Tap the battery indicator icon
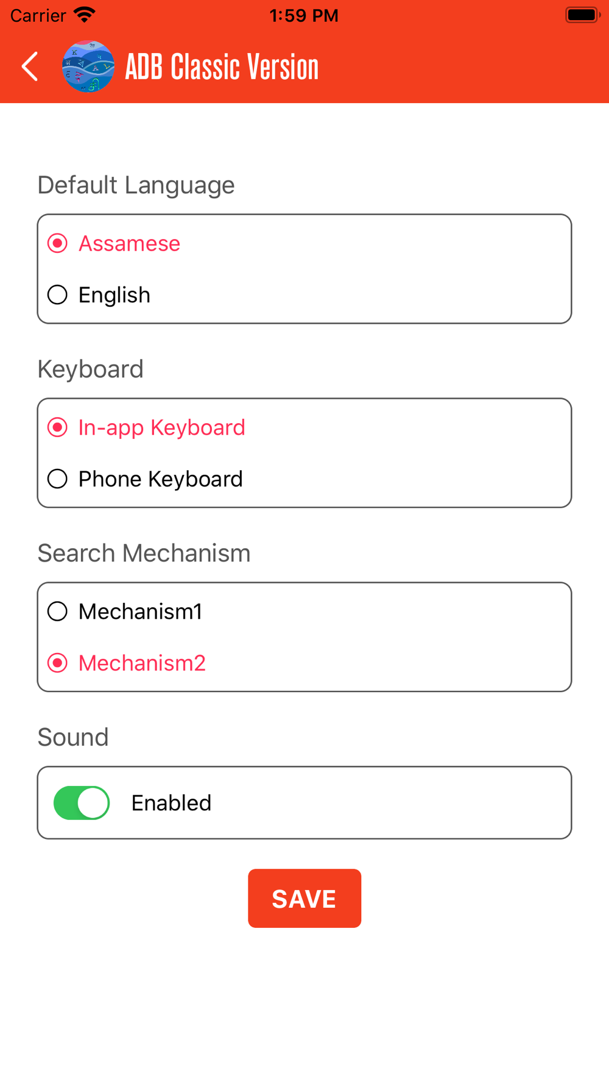The image size is (609, 1084). [583, 15]
